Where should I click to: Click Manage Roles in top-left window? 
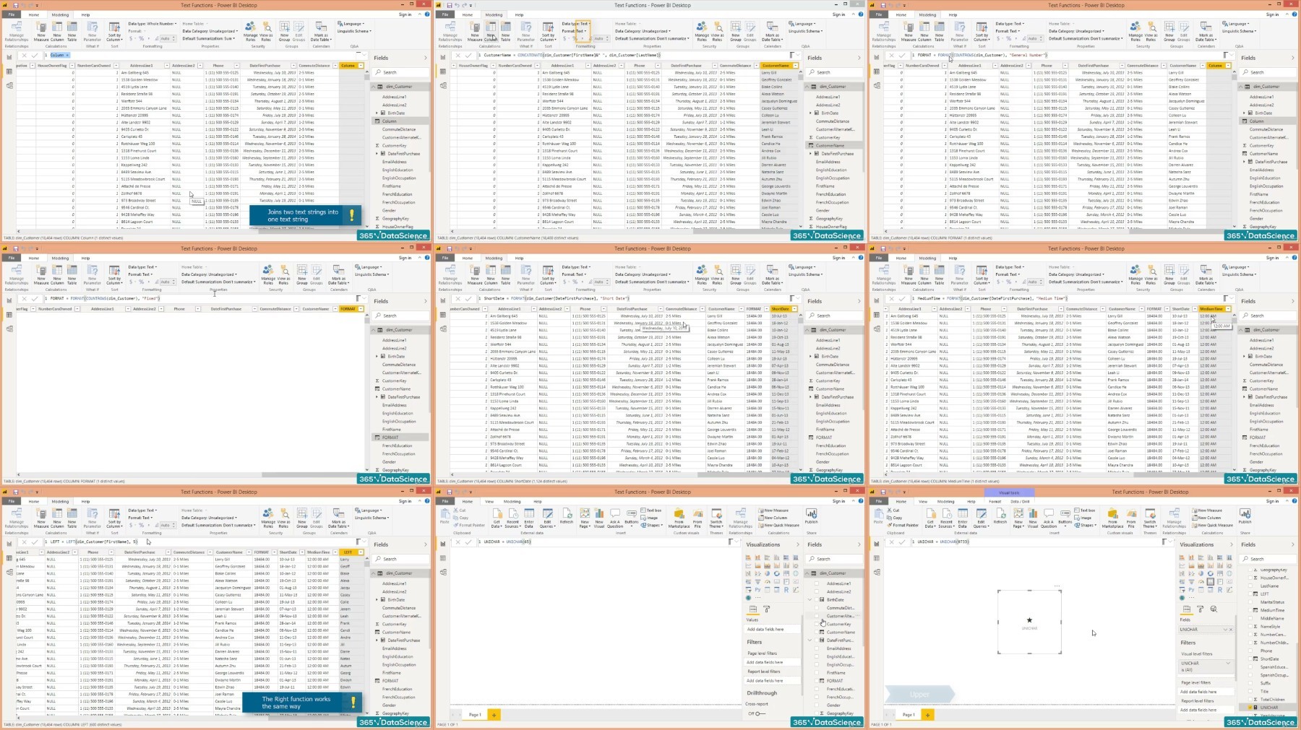click(x=250, y=32)
